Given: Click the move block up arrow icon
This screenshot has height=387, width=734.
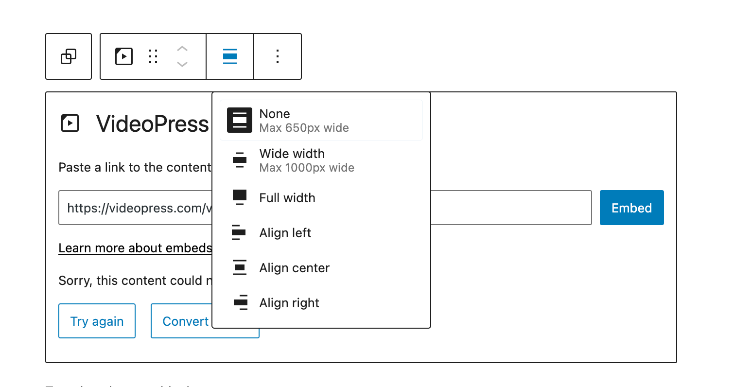Looking at the screenshot, I should tap(182, 49).
